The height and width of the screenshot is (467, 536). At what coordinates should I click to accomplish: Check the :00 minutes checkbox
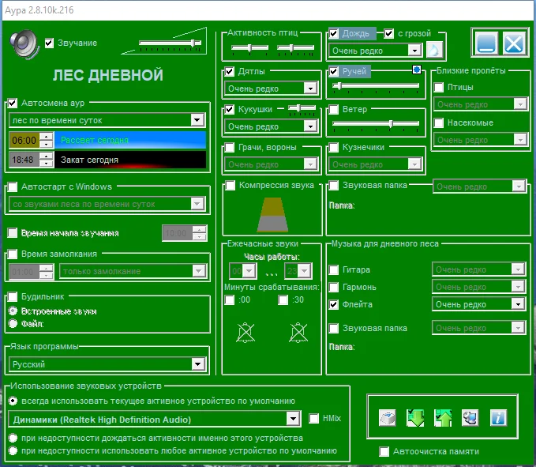[x=230, y=300]
